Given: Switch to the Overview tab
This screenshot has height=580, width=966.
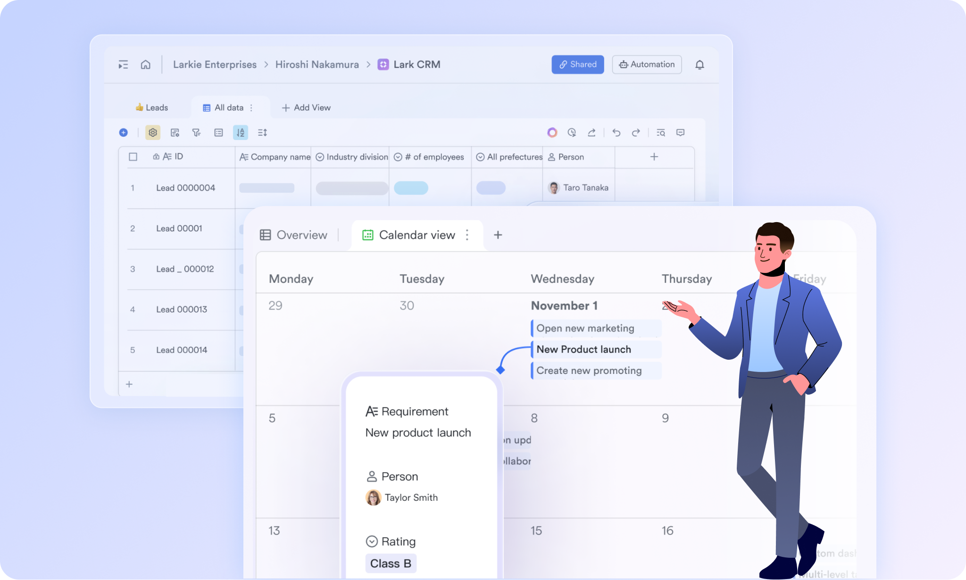Looking at the screenshot, I should 293,235.
